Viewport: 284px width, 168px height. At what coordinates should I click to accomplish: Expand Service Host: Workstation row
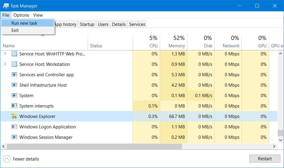tap(5, 64)
